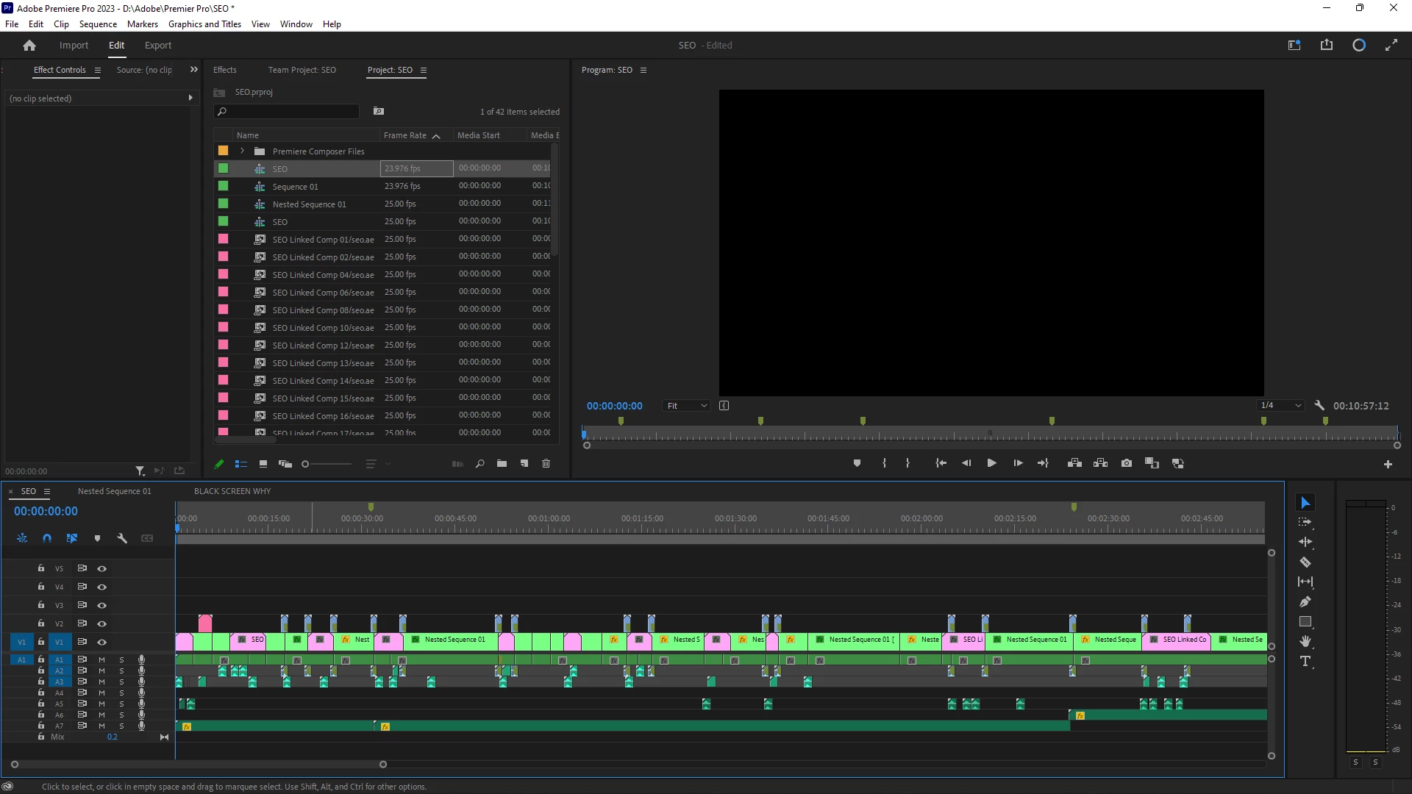Hide track V2 with eye icon
Screen dimensions: 1412x794
pos(102,623)
